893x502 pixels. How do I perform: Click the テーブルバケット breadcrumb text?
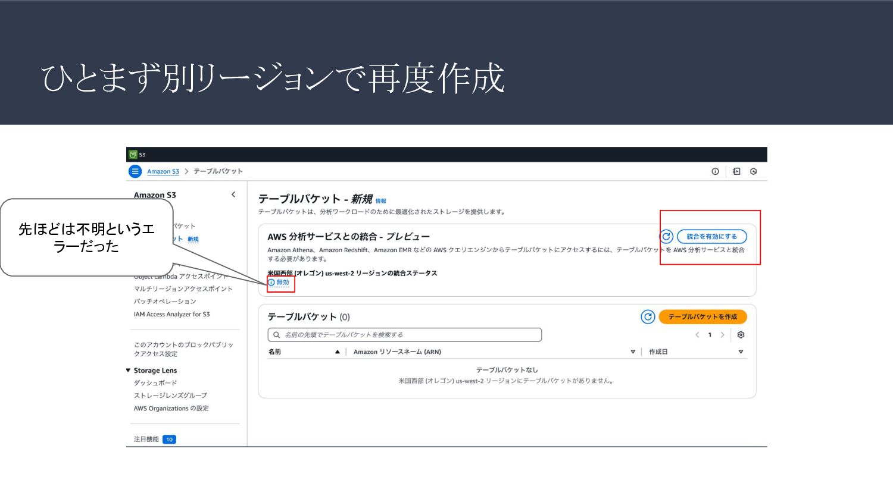(218, 171)
